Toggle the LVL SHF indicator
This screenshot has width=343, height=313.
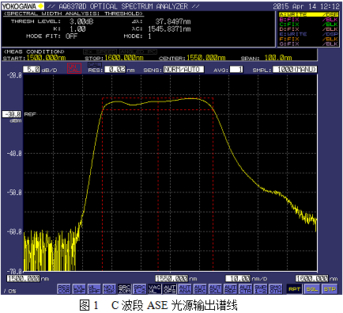[x=79, y=289]
